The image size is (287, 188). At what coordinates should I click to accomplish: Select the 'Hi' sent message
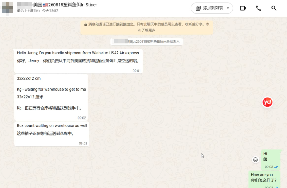click(271, 160)
